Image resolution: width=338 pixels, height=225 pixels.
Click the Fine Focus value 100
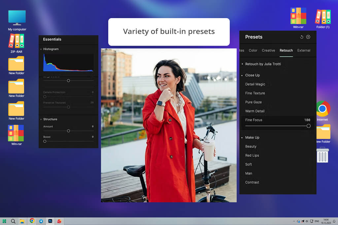click(x=307, y=120)
